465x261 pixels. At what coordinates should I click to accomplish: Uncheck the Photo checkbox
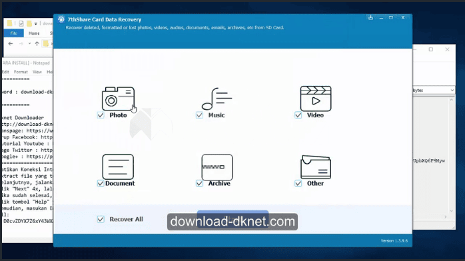101,115
